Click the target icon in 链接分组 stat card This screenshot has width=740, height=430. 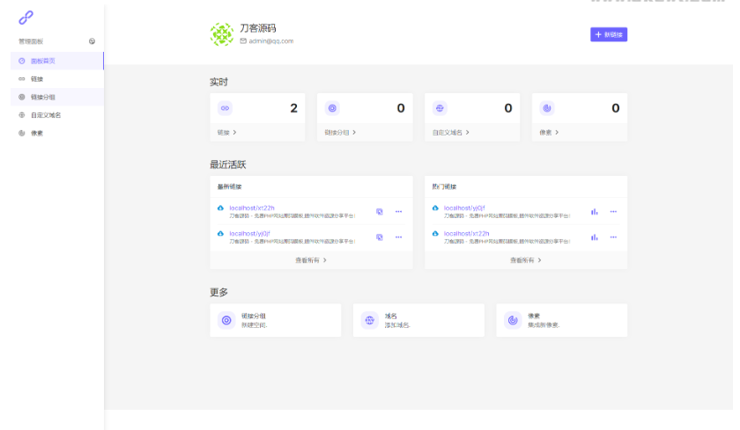332,108
